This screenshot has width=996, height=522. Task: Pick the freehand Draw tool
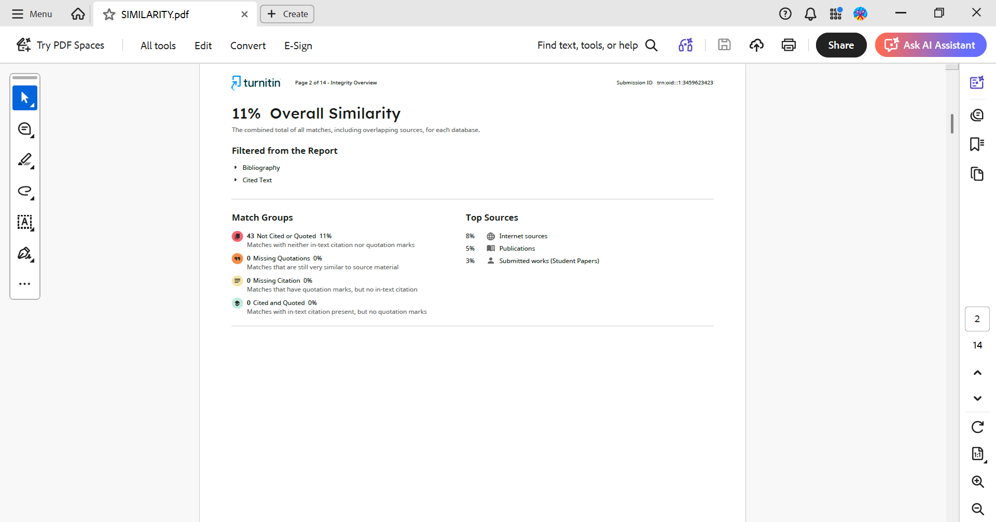[x=24, y=191]
